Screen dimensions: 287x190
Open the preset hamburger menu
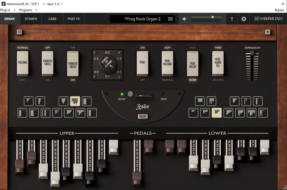point(170,19)
